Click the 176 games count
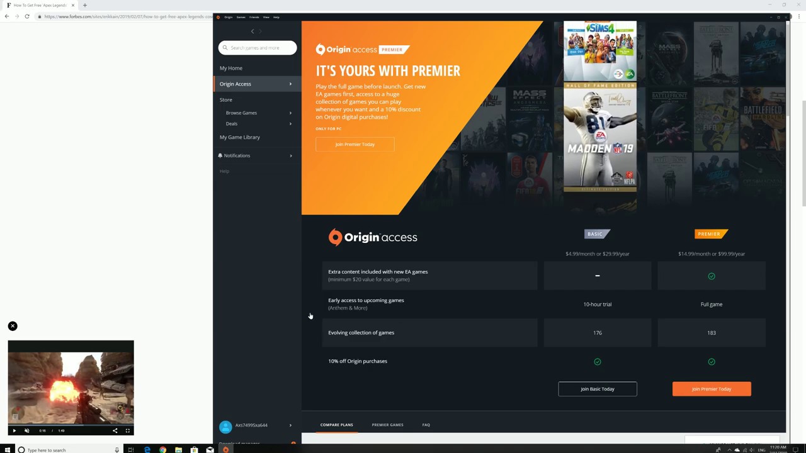The height and width of the screenshot is (453, 806). click(598, 333)
